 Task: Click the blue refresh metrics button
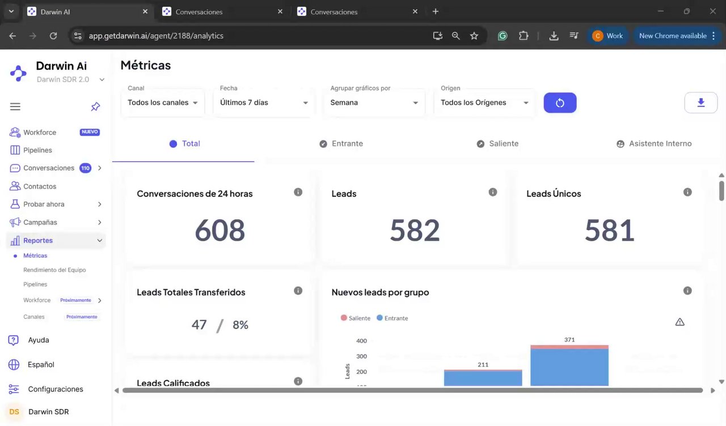[x=560, y=103]
